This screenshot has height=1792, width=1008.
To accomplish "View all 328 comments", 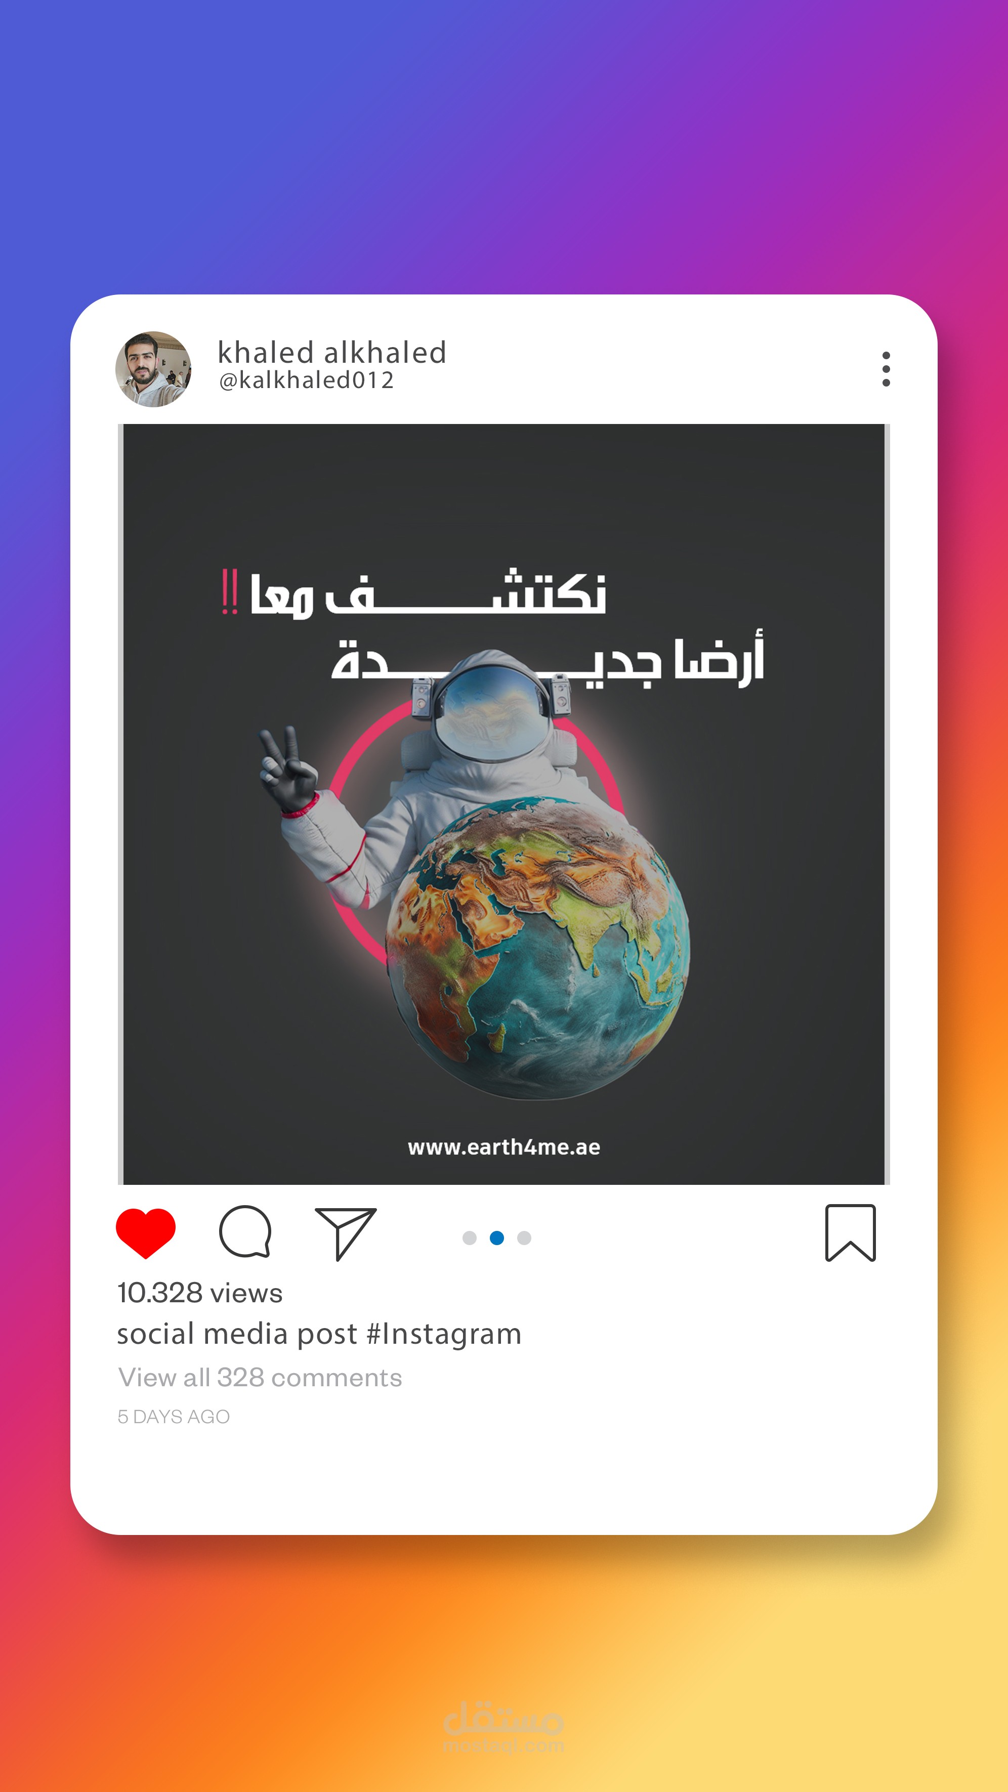I will pyautogui.click(x=260, y=1377).
